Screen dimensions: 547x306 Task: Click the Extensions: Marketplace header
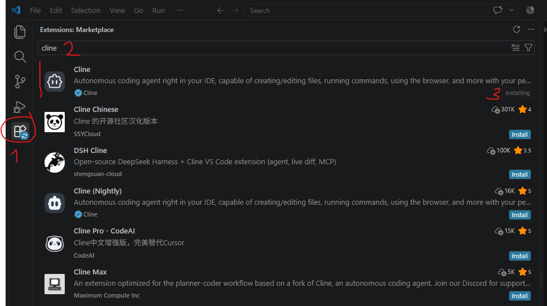(x=77, y=30)
